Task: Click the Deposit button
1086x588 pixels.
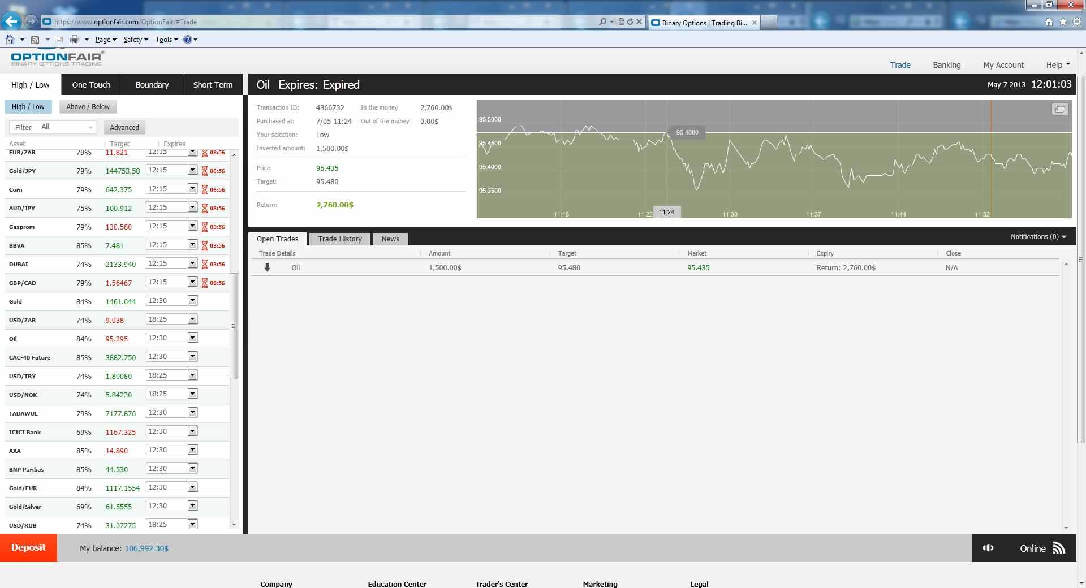Action: pyautogui.click(x=29, y=548)
